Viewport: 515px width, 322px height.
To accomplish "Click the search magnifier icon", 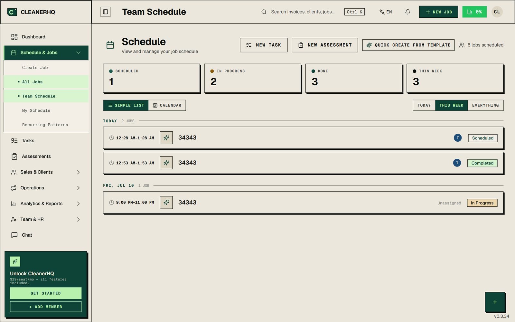I will click(x=264, y=12).
